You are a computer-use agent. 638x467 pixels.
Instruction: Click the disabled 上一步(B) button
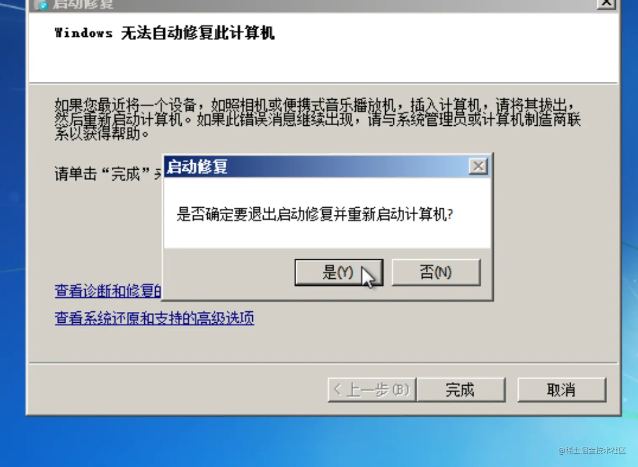[x=372, y=390]
